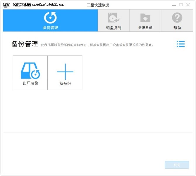The image size is (196, 176).
Task: Switch to list view icon
Action: pyautogui.click(x=180, y=44)
